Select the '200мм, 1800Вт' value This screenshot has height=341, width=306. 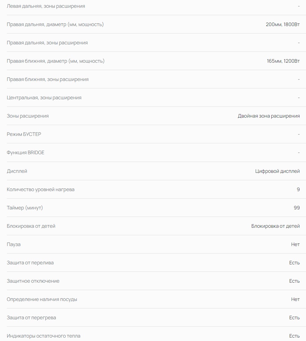(x=282, y=24)
